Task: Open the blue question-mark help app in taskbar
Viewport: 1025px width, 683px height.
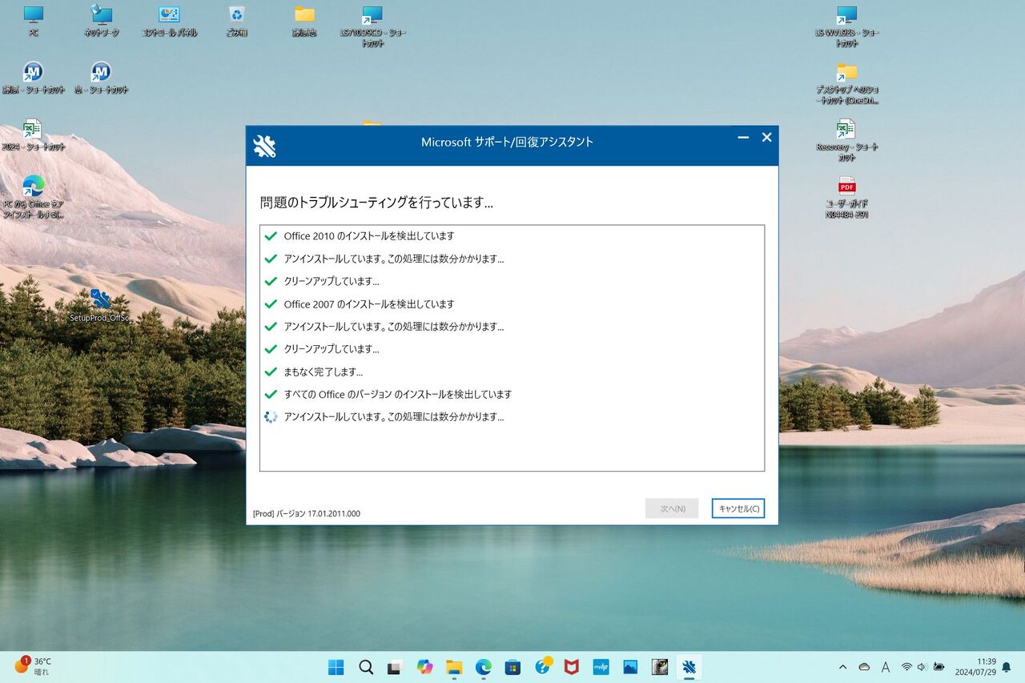Action: (x=543, y=666)
